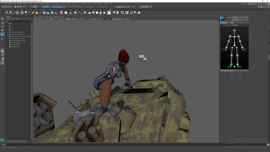This screenshot has height=152, width=270.
Task: Click the Outliner horizontal scrollbar
Action: click(x=17, y=141)
